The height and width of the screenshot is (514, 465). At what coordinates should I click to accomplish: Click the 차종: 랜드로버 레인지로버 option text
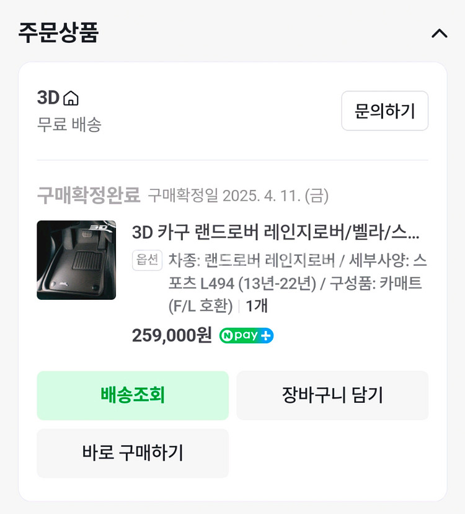tap(251, 260)
